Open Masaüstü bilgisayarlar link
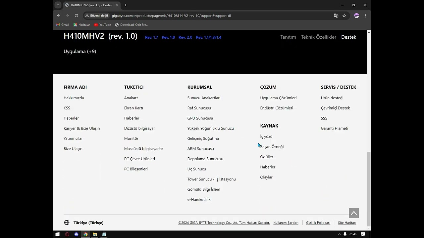 144,149
